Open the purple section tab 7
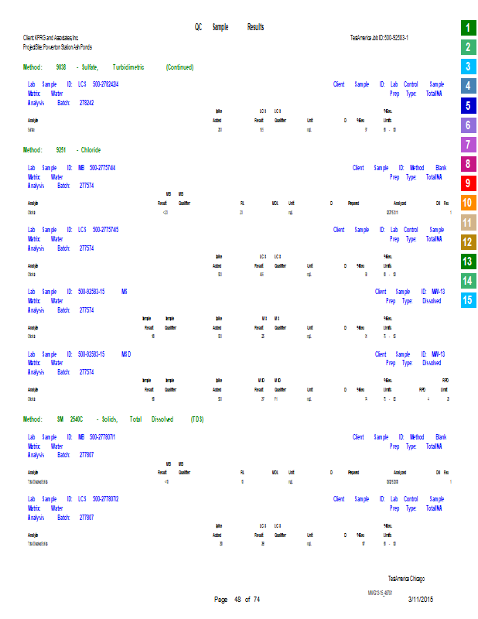Screen dimensions: 478x619 (467, 145)
